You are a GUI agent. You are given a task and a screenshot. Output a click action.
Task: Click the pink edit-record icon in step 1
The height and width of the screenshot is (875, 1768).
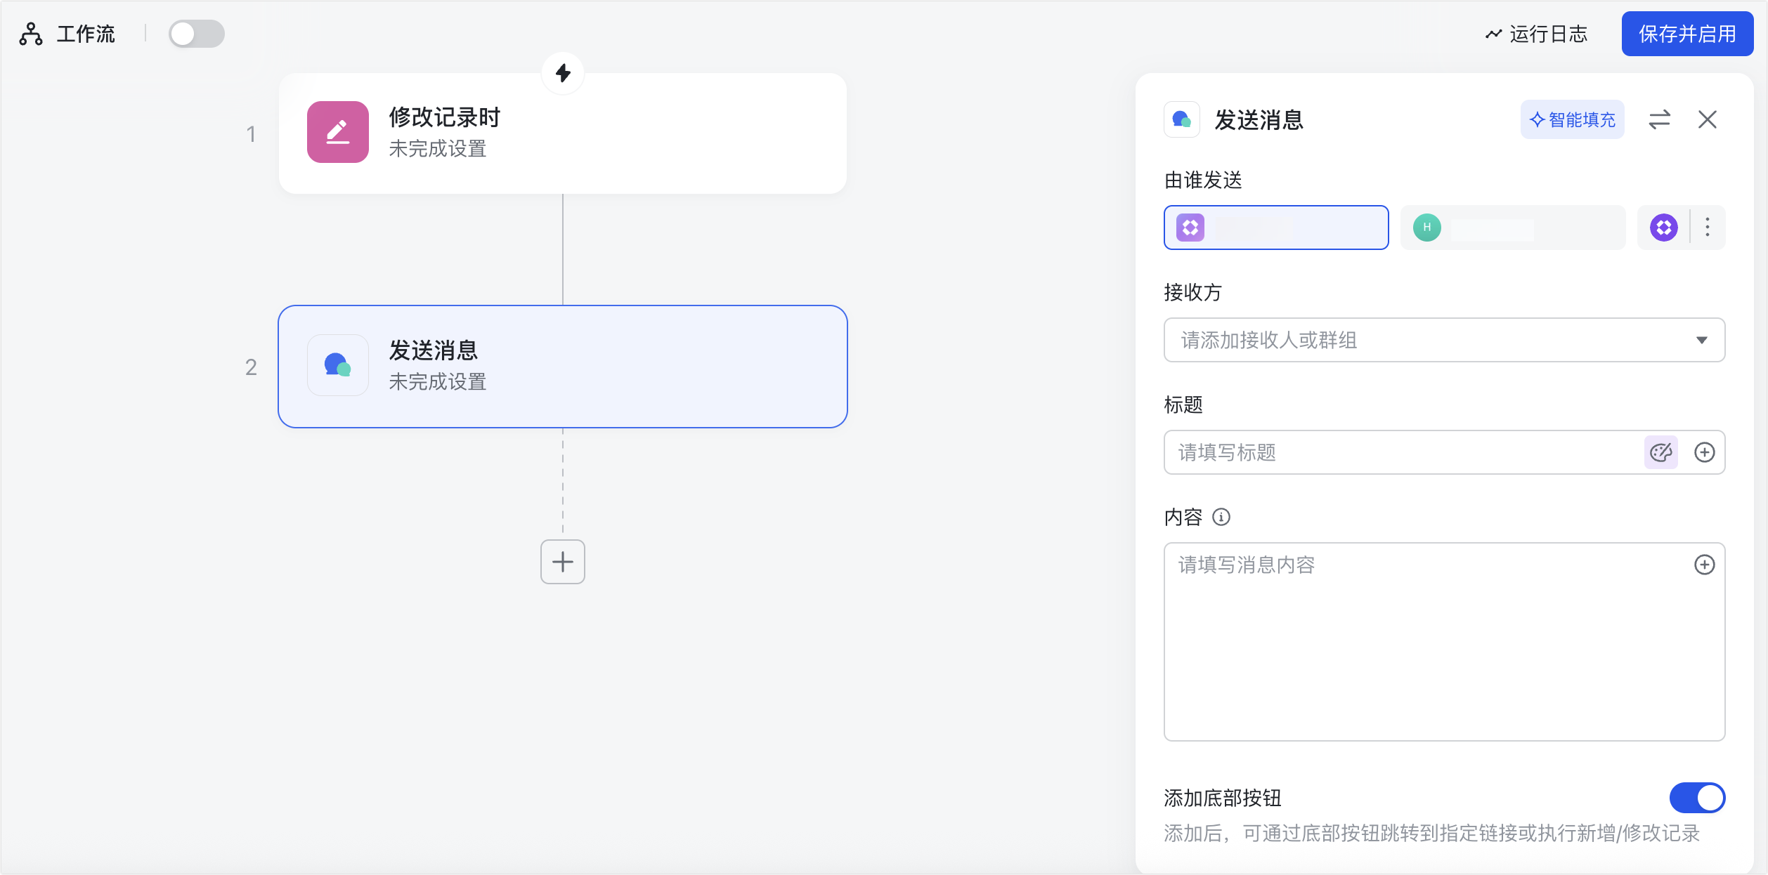[x=338, y=132]
